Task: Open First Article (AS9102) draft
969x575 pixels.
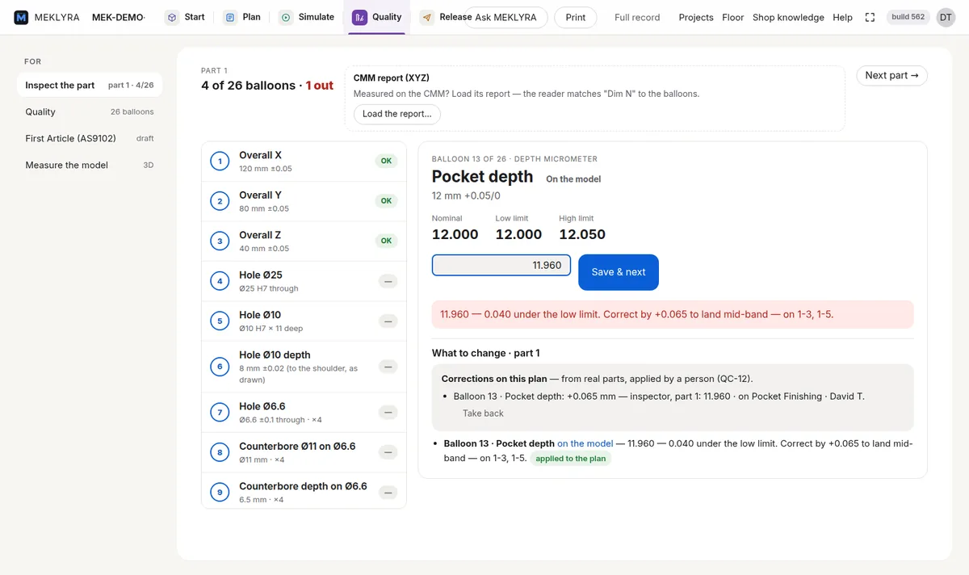Action: (90, 138)
